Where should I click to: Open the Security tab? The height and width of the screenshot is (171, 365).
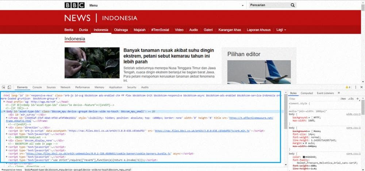tap(131, 87)
